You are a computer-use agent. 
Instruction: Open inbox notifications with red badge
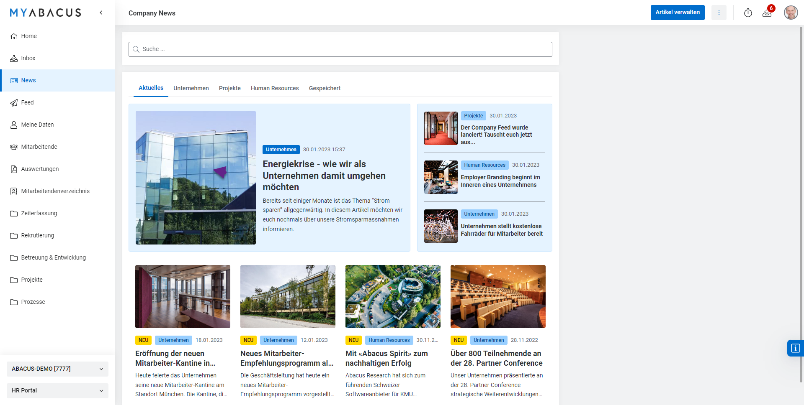pos(767,13)
